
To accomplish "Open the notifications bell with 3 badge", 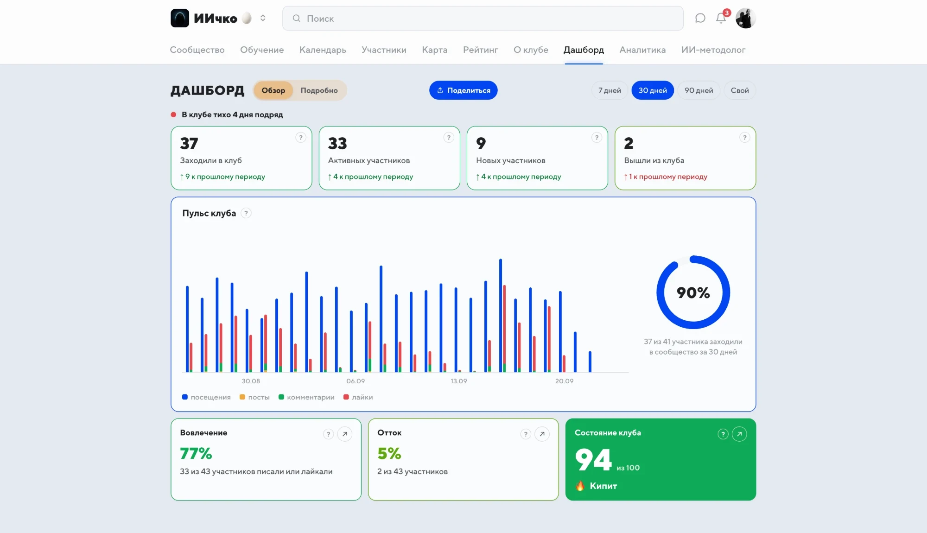I will click(x=721, y=18).
